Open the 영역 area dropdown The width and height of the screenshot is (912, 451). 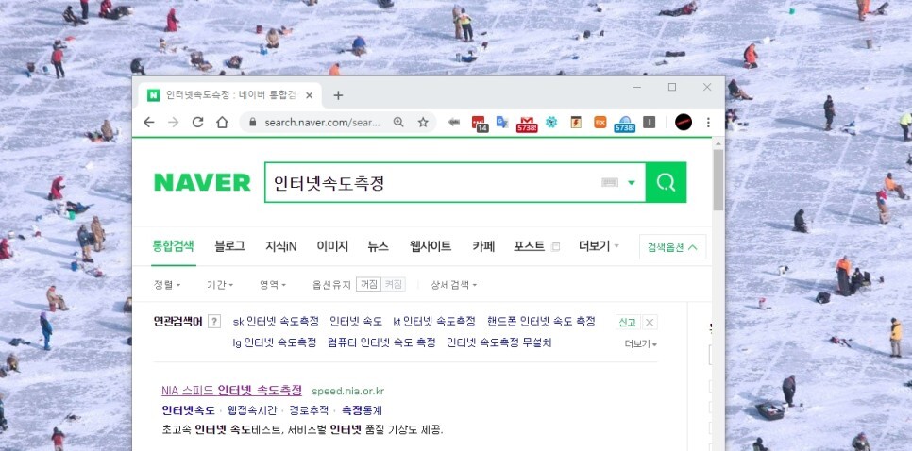pos(273,285)
